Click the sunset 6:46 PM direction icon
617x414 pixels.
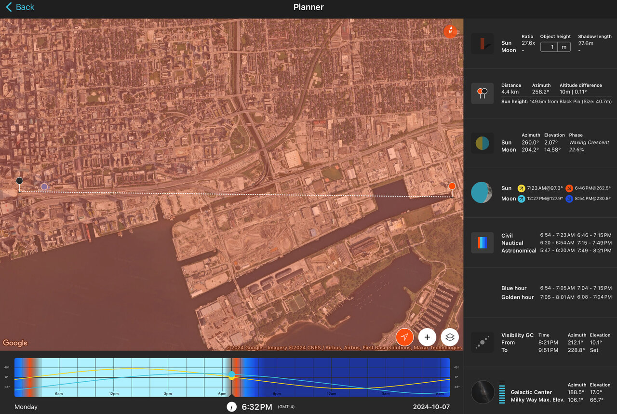[x=569, y=188]
